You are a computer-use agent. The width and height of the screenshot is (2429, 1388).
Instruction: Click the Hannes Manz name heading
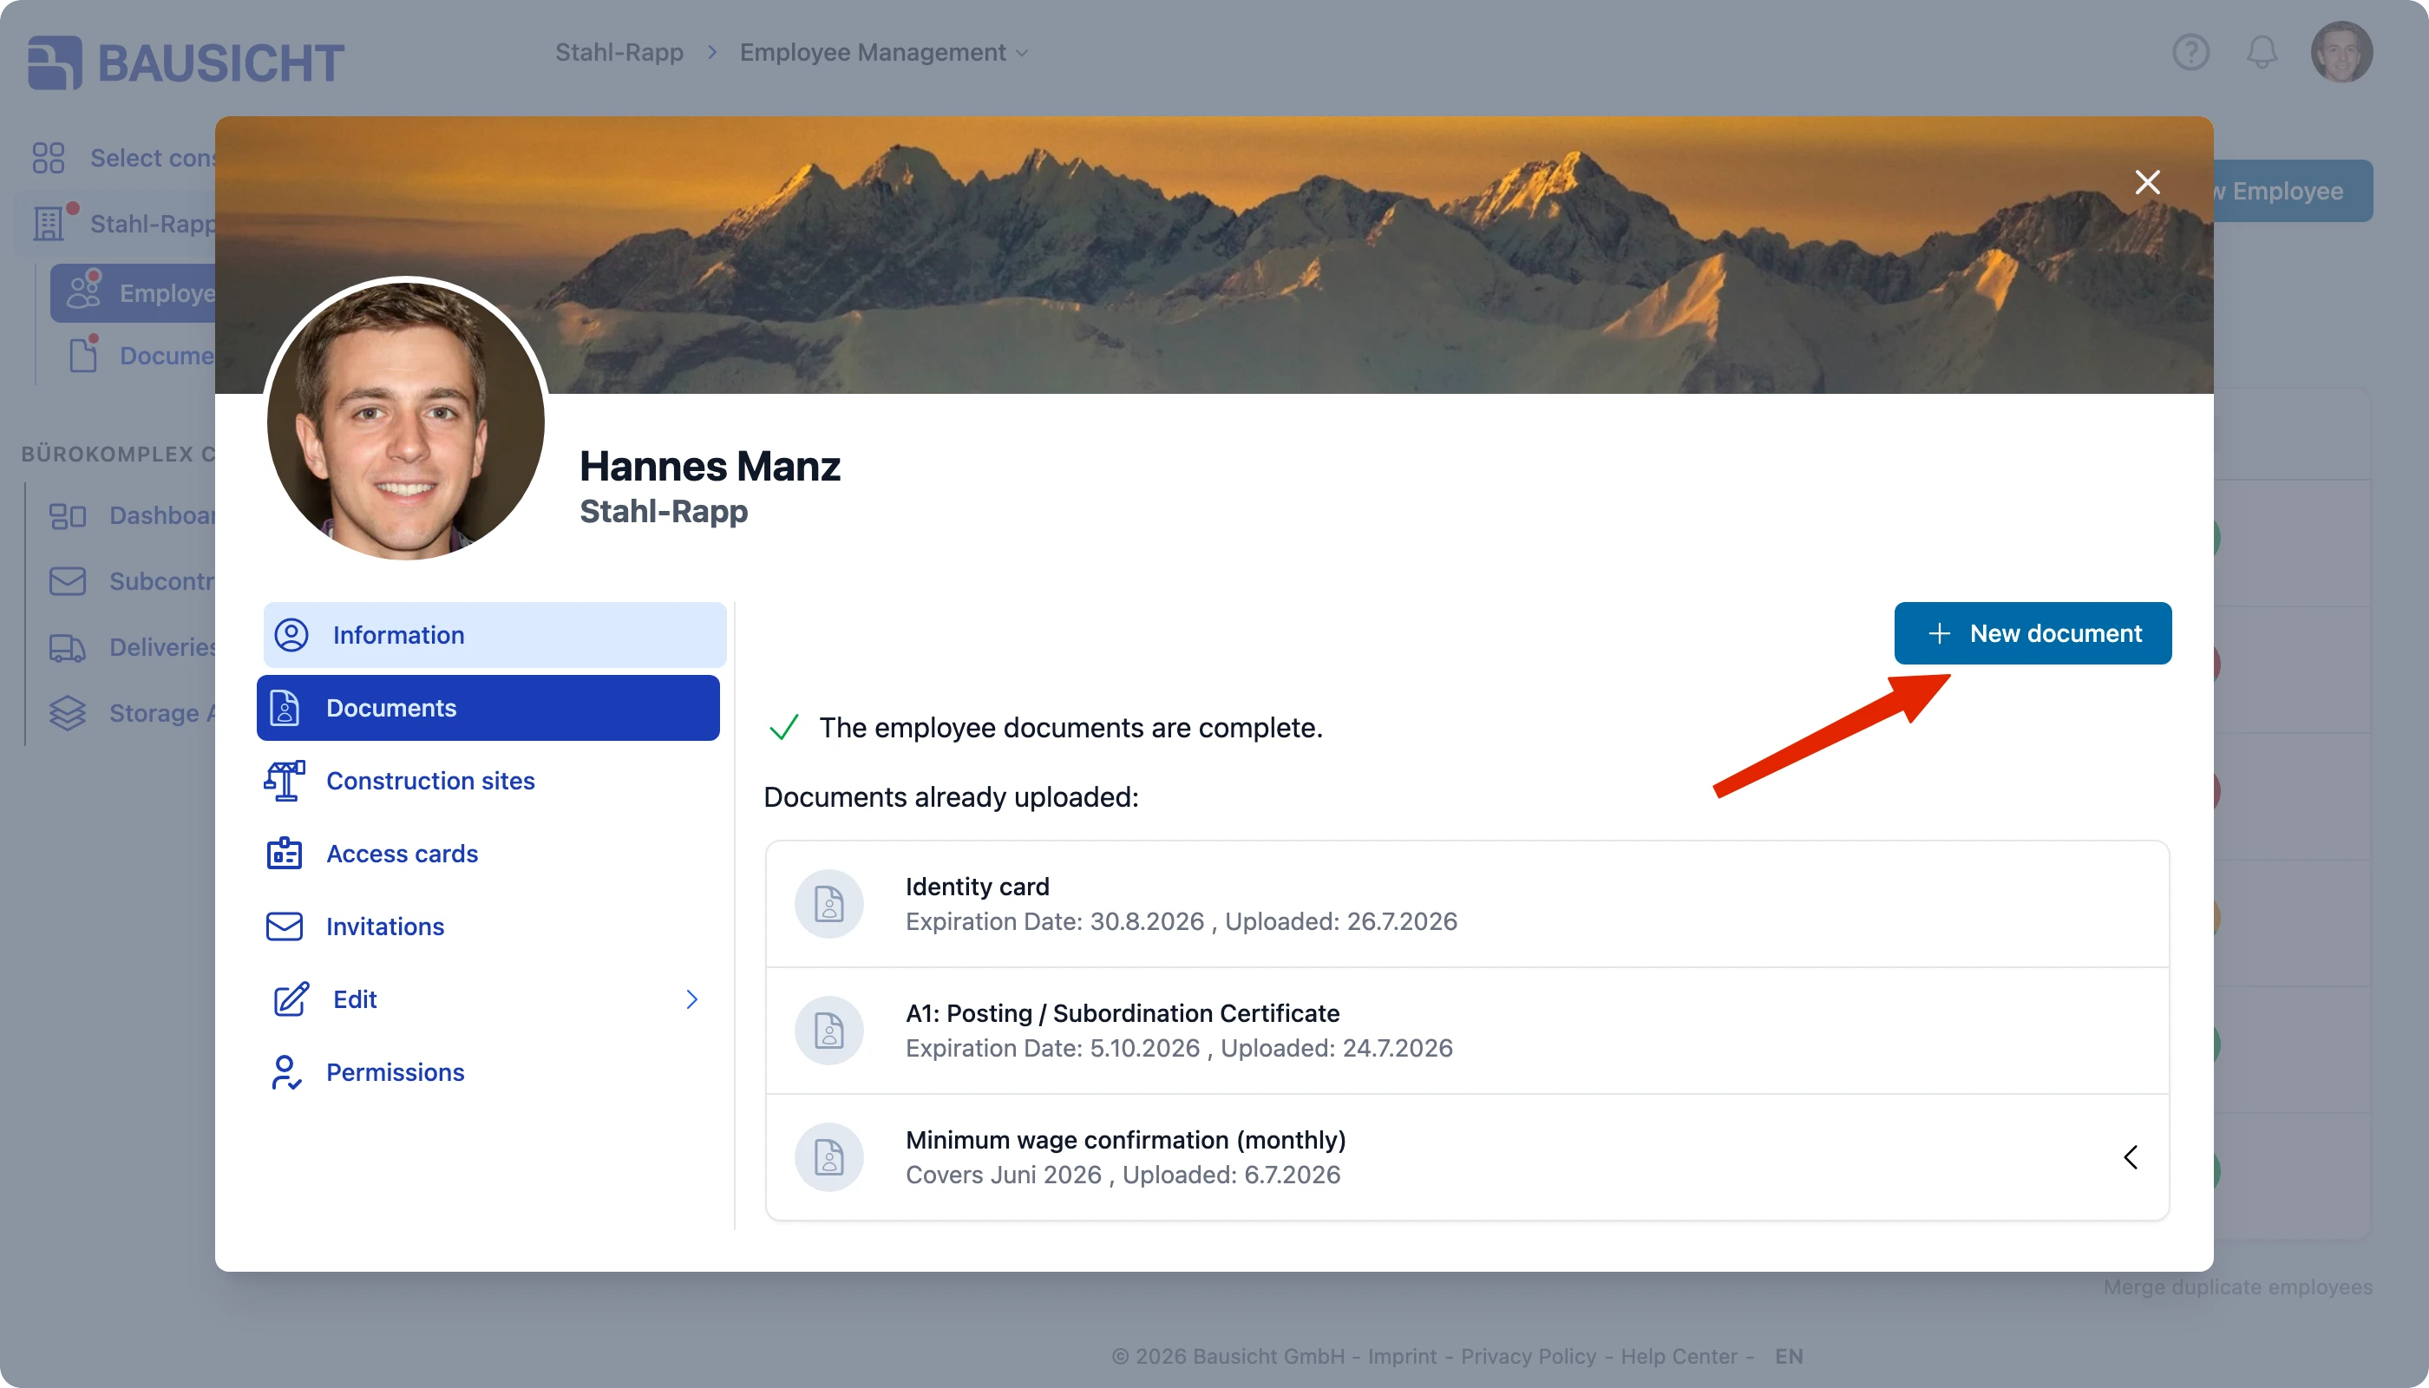click(710, 466)
